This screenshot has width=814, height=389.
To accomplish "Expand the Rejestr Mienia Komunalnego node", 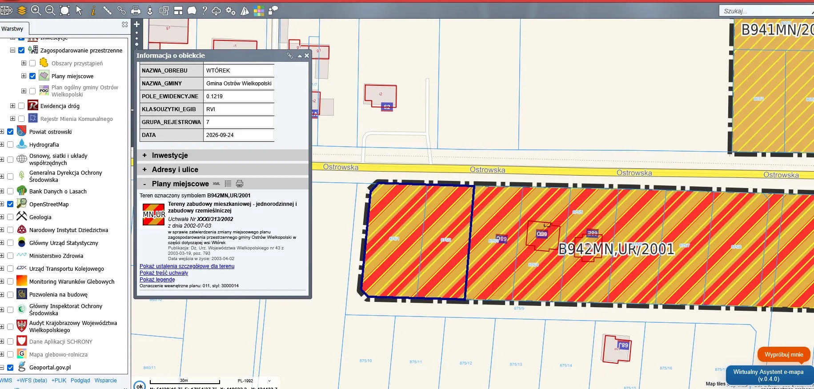I will pyautogui.click(x=13, y=119).
